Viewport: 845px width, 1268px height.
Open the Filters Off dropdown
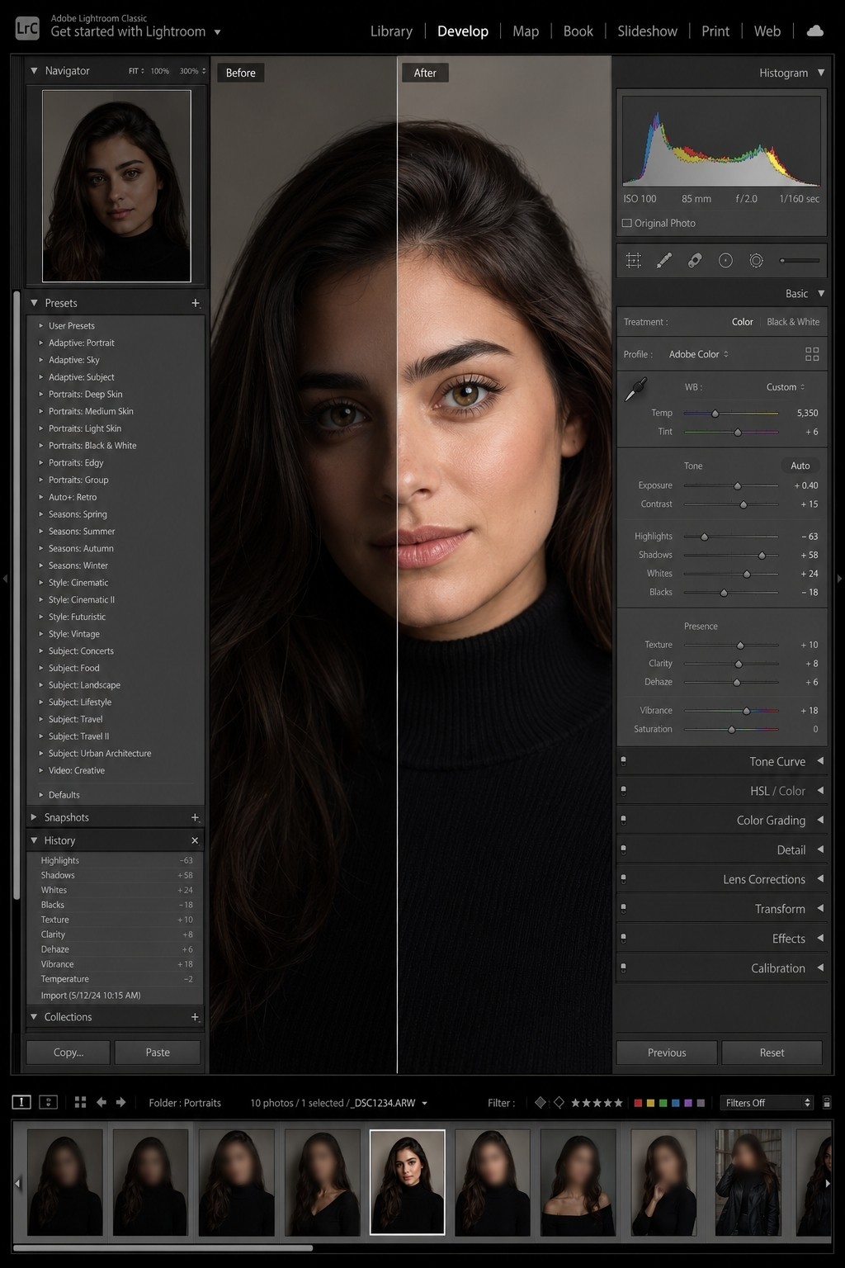pyautogui.click(x=767, y=1103)
